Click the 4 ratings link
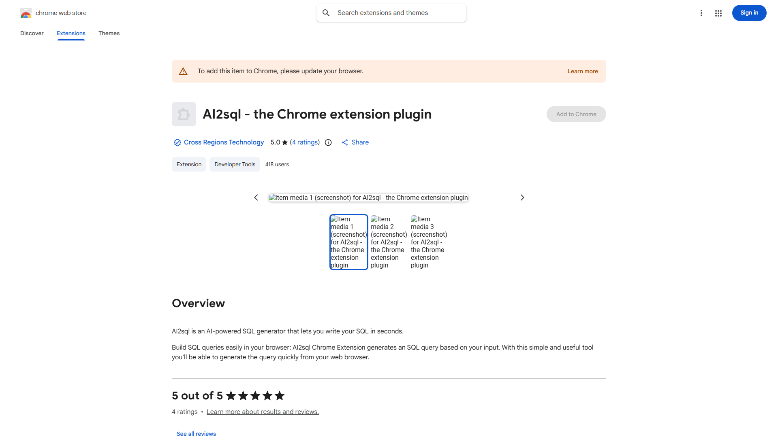The width and height of the screenshot is (778, 437). click(305, 142)
